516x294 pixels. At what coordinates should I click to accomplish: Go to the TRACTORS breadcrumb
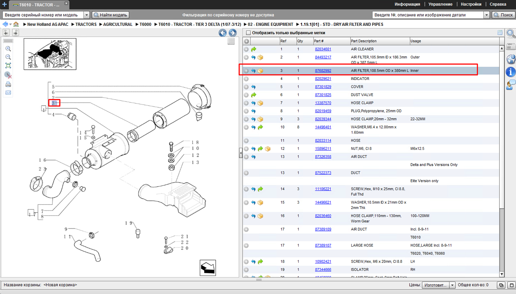point(86,24)
